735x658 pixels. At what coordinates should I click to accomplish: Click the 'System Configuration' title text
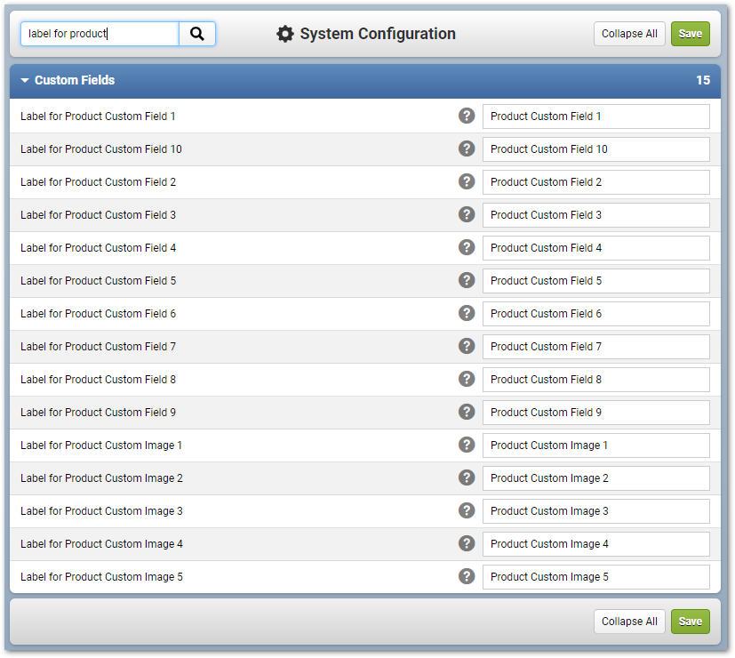378,34
